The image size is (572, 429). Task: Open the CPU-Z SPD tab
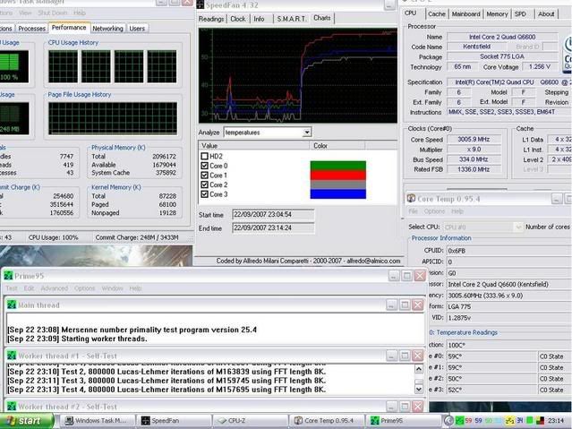[521, 14]
